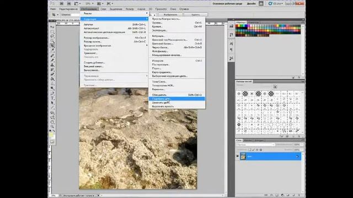The height and width of the screenshot is (198, 353).
Task: Select the Gradient tool
Action: [52, 79]
